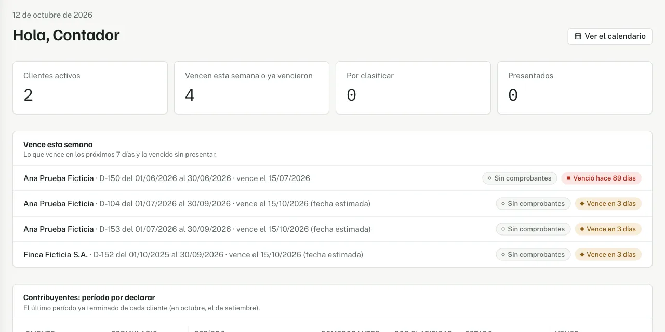Open the Ana Prueba Ficticia D-153 row
The width and height of the screenshot is (665, 332).
[332, 229]
